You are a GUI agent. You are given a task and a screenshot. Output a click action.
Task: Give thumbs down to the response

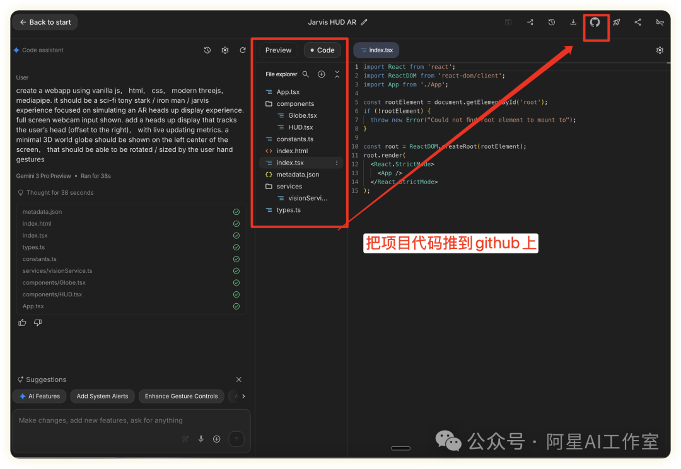pyautogui.click(x=38, y=322)
